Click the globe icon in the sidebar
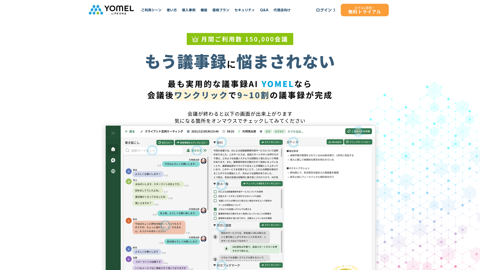Viewport: 480px width, 270px height. pyautogui.click(x=113, y=171)
